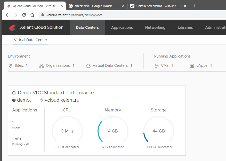226x161 pixels.
Task: Switch to the Xelent Cloud Solution browser tab
Action: click(35, 6)
